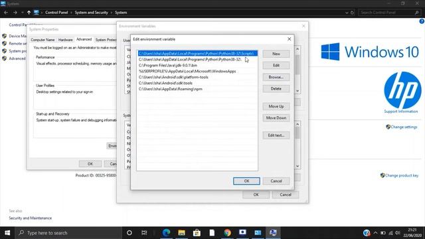Image resolution: width=425 pixels, height=239 pixels.
Task: Open Security and Maintenance link
Action: [30, 218]
